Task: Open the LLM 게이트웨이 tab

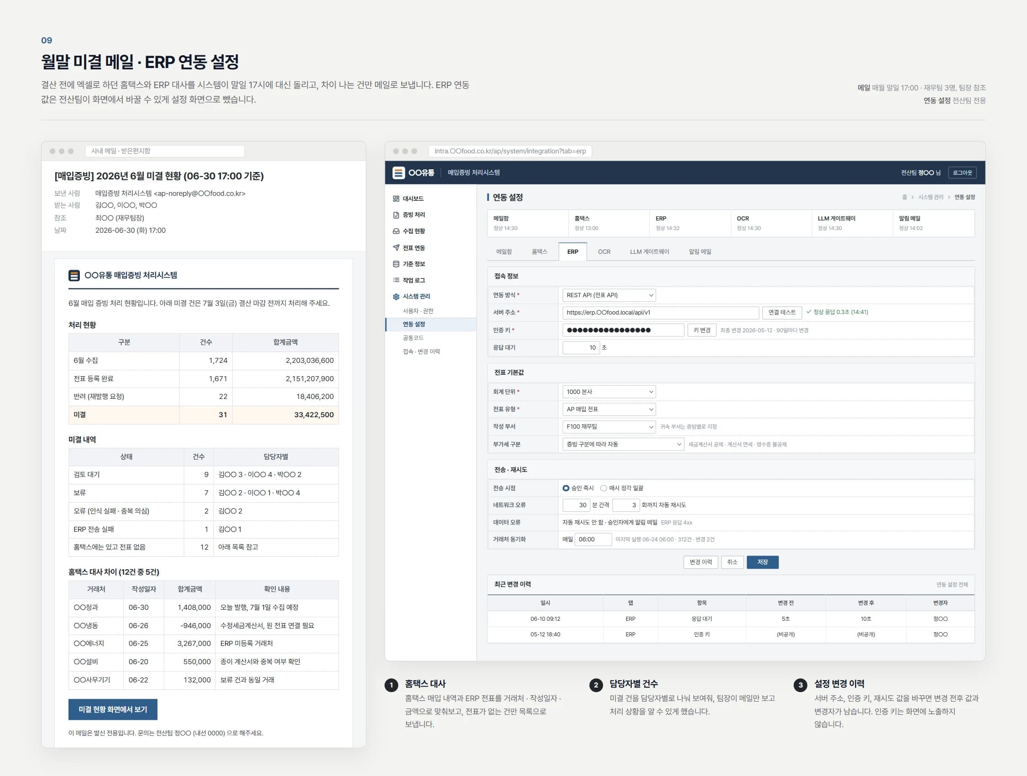Action: tap(650, 252)
